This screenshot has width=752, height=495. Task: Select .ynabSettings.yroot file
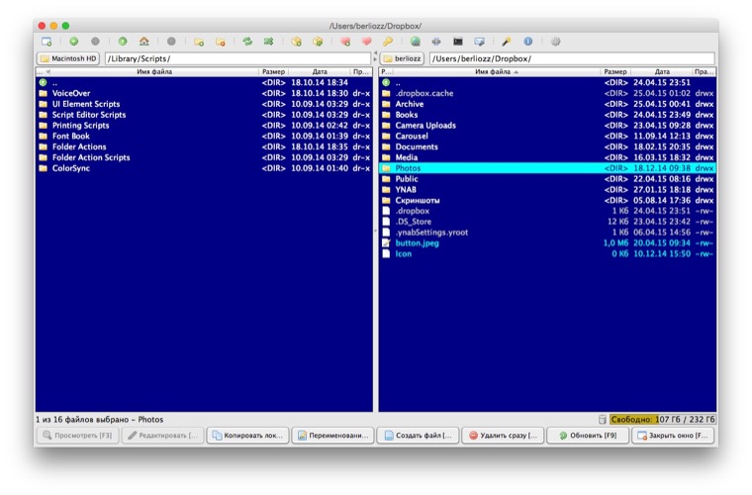pos(547,233)
